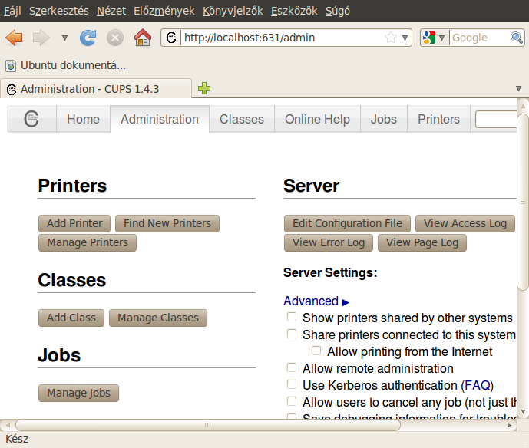Image resolution: width=529 pixels, height=448 pixels.
Task: Enable Allow printing from the Internet
Action: pyautogui.click(x=316, y=351)
